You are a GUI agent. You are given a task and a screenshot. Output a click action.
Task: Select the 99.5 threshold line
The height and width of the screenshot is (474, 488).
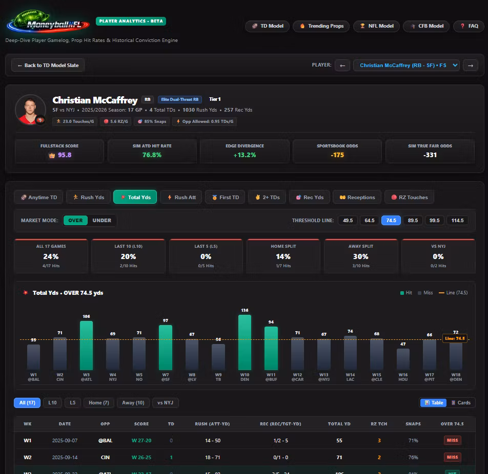coord(435,221)
